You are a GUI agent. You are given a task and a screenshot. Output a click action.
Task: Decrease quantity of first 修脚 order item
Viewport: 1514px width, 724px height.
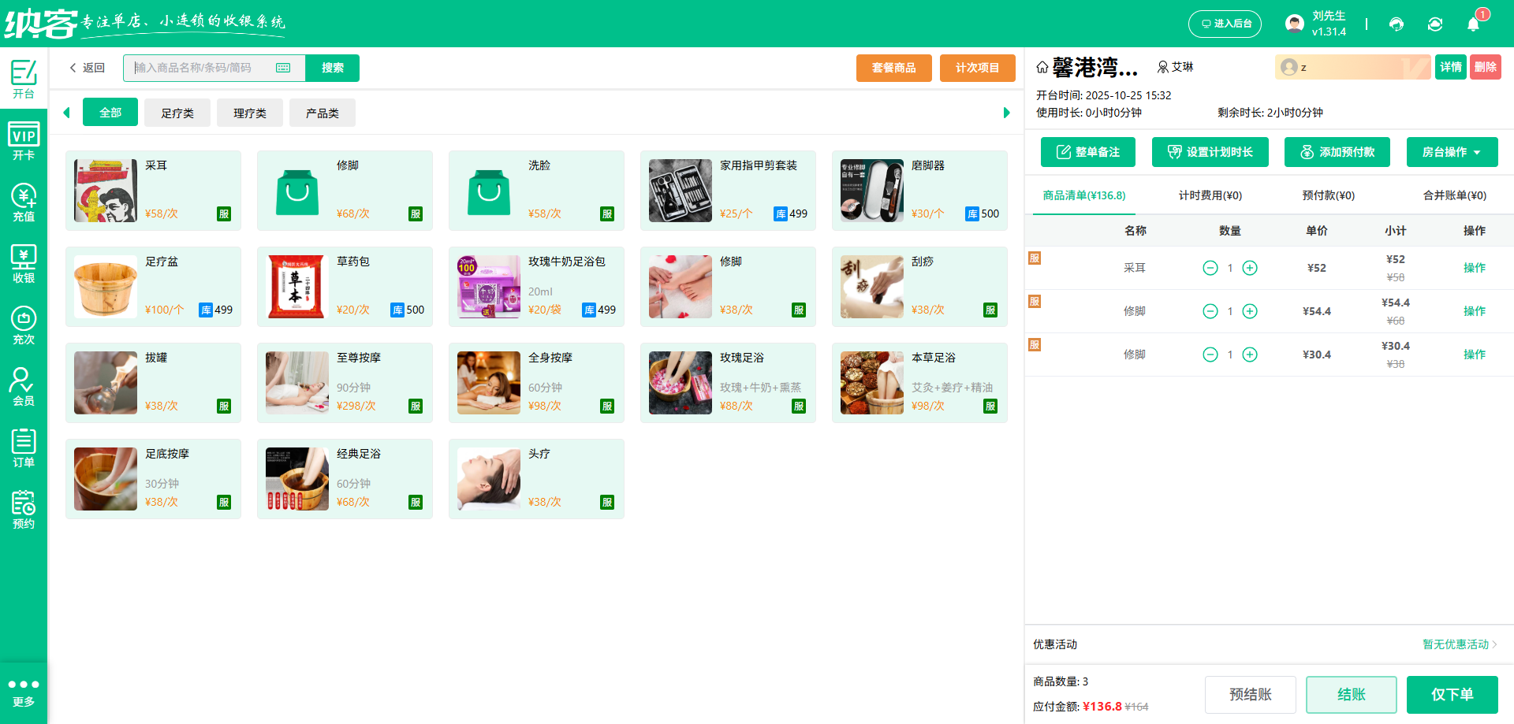point(1210,311)
